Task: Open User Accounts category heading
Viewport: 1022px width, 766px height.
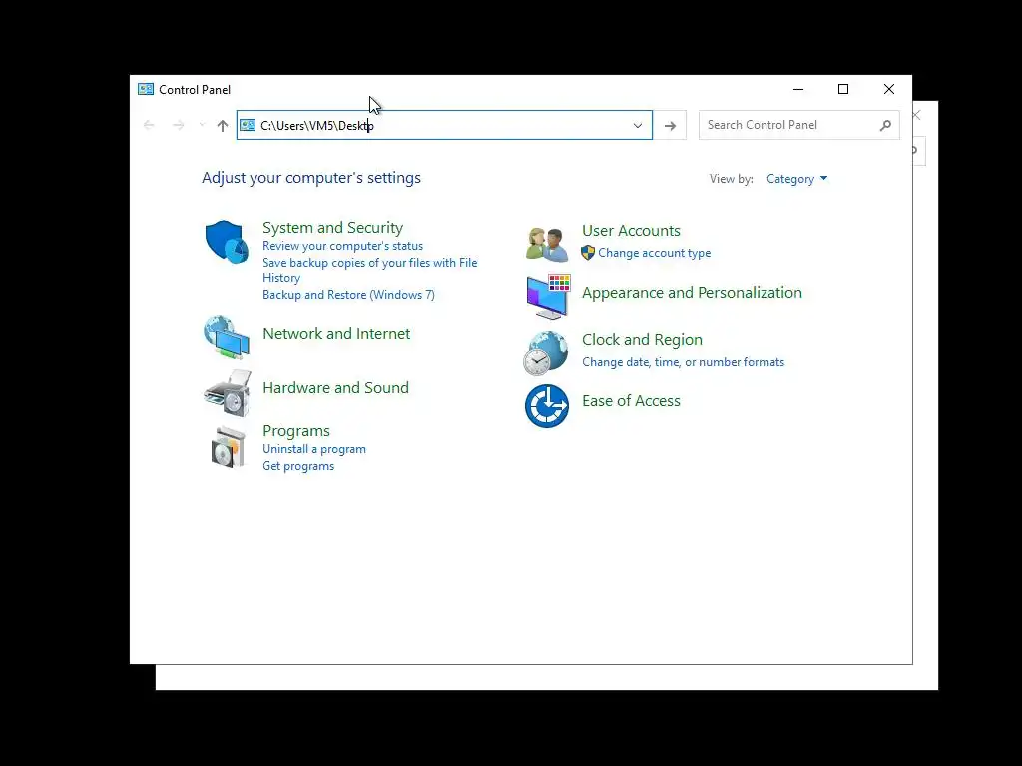Action: pyautogui.click(x=631, y=231)
